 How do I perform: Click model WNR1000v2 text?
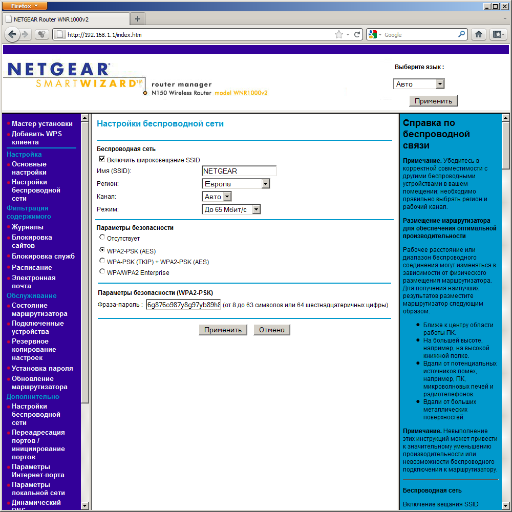tap(241, 93)
